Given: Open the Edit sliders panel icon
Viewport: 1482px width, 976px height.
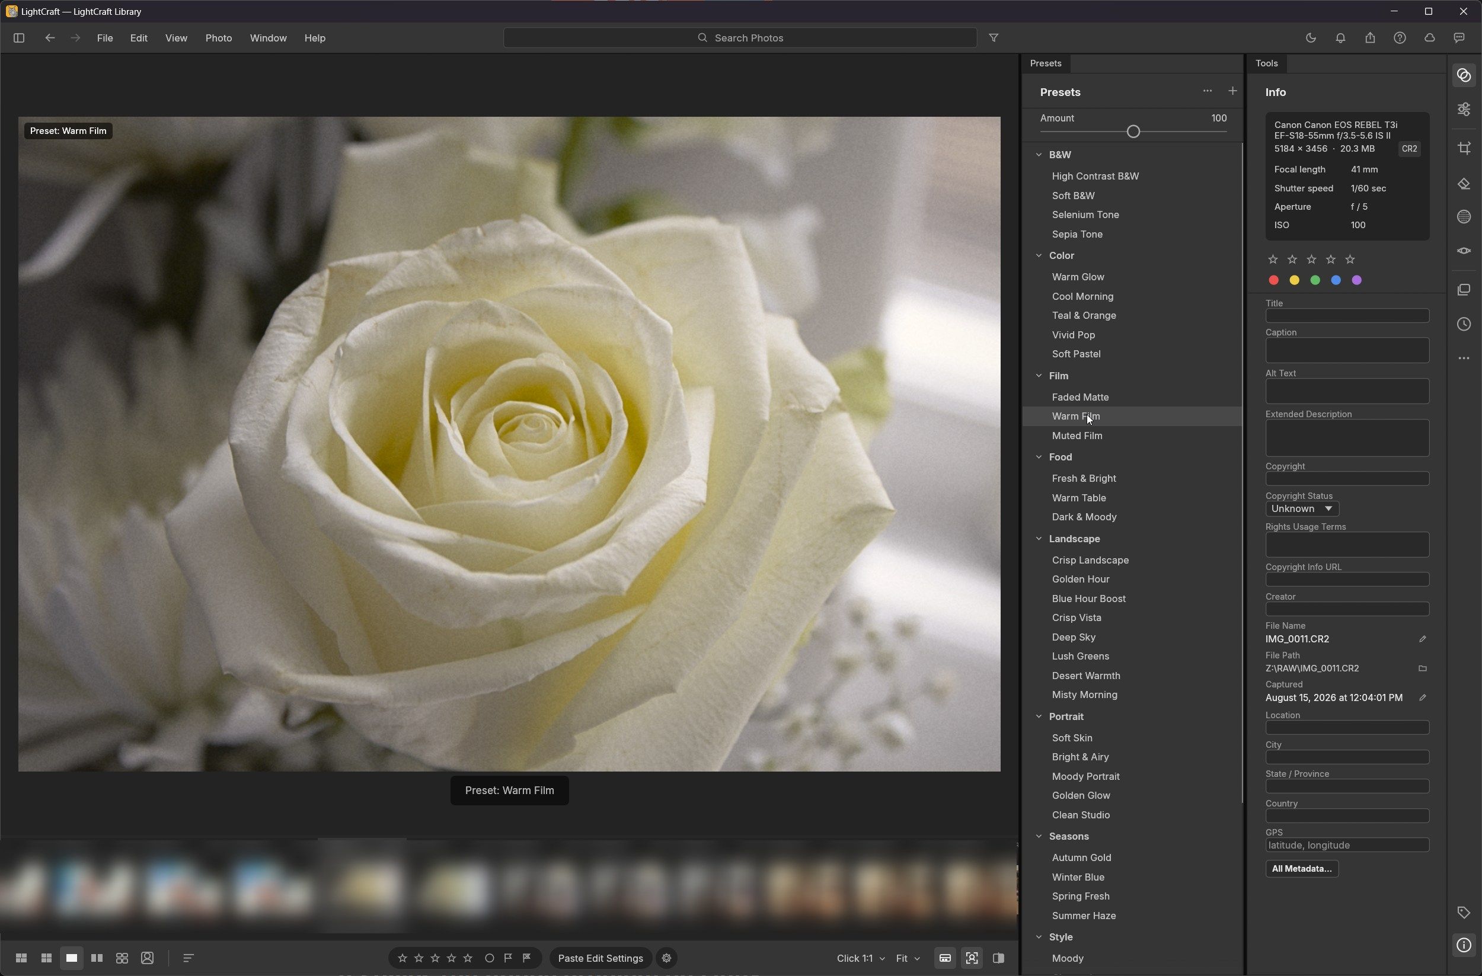Looking at the screenshot, I should tap(1464, 110).
